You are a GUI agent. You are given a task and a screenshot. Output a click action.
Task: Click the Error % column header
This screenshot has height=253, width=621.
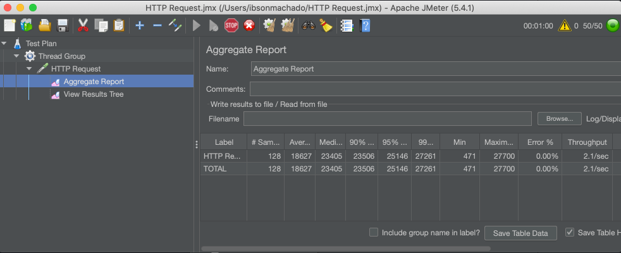[x=540, y=142]
